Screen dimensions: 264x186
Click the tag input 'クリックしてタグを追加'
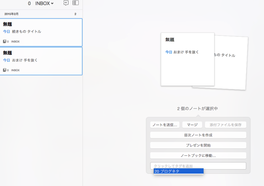[x=198, y=166]
